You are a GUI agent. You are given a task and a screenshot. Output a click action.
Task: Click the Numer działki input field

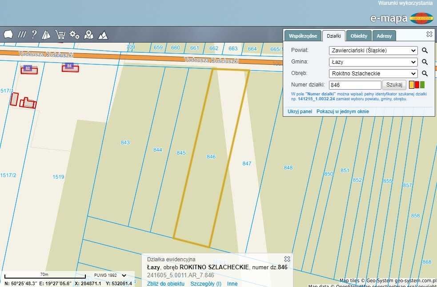coord(355,85)
